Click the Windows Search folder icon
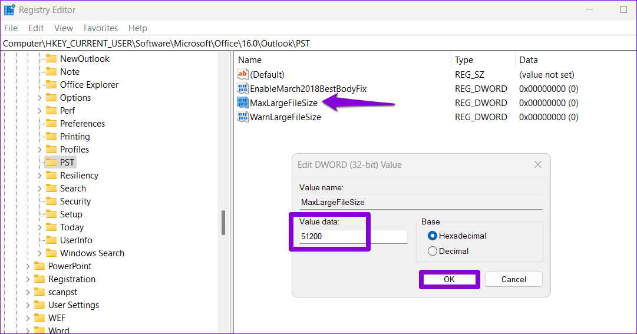The width and height of the screenshot is (637, 334). pyautogui.click(x=51, y=253)
